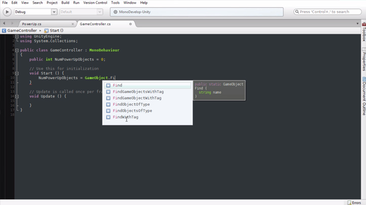Select FindGameObjectsWithTag completion
The height and width of the screenshot is (205, 366).
pyautogui.click(x=148, y=92)
